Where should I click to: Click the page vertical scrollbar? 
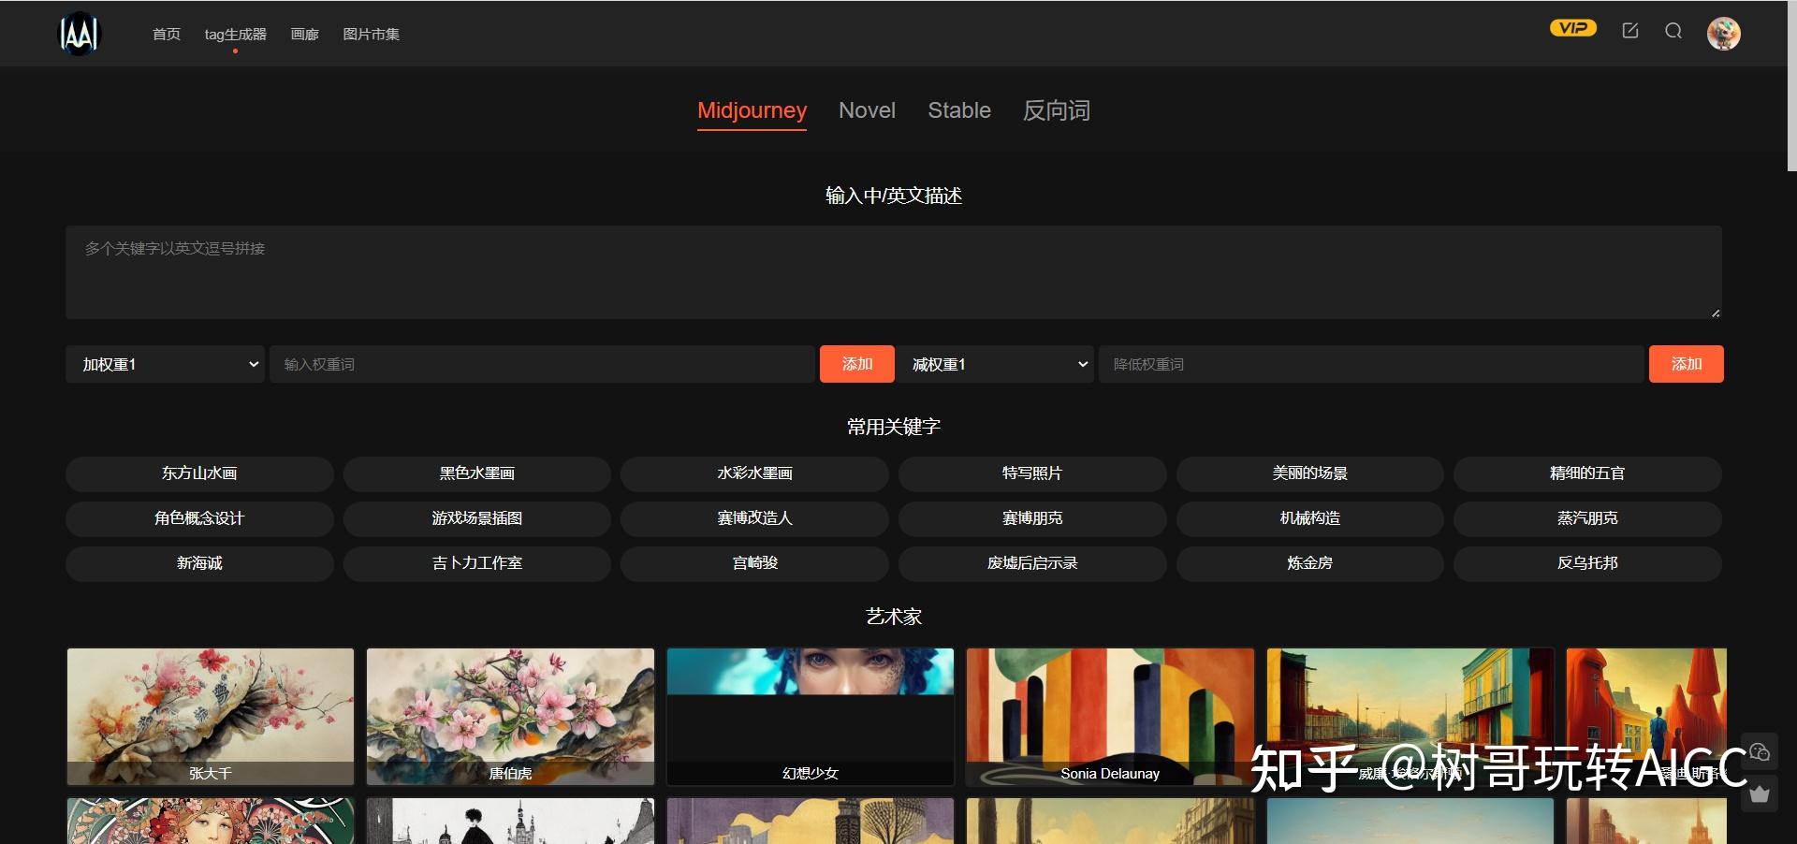coord(1791,86)
